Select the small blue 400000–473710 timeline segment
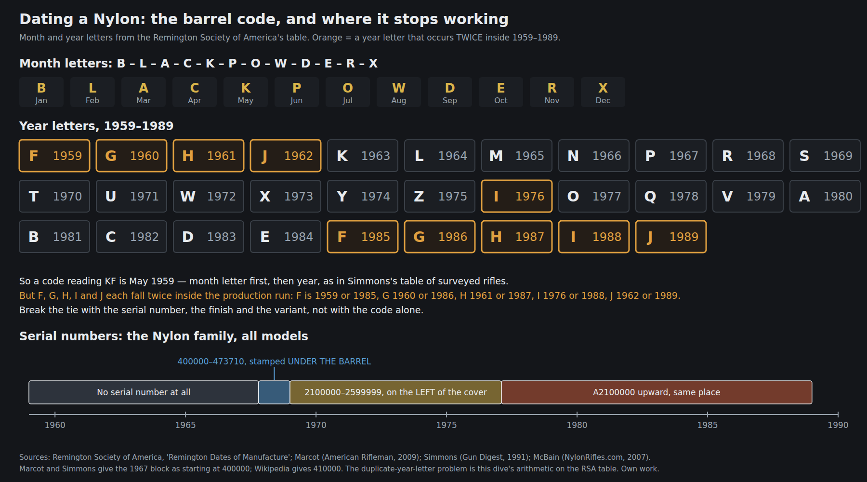 (274, 392)
